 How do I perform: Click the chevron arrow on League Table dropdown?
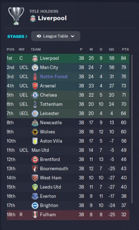73,36
